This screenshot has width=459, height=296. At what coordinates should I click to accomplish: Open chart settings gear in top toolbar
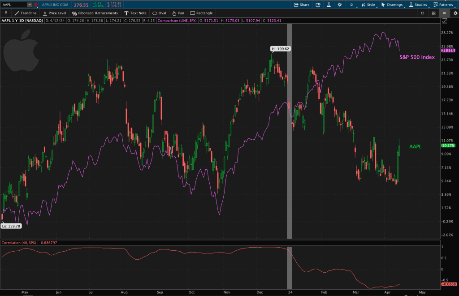coord(340,4)
